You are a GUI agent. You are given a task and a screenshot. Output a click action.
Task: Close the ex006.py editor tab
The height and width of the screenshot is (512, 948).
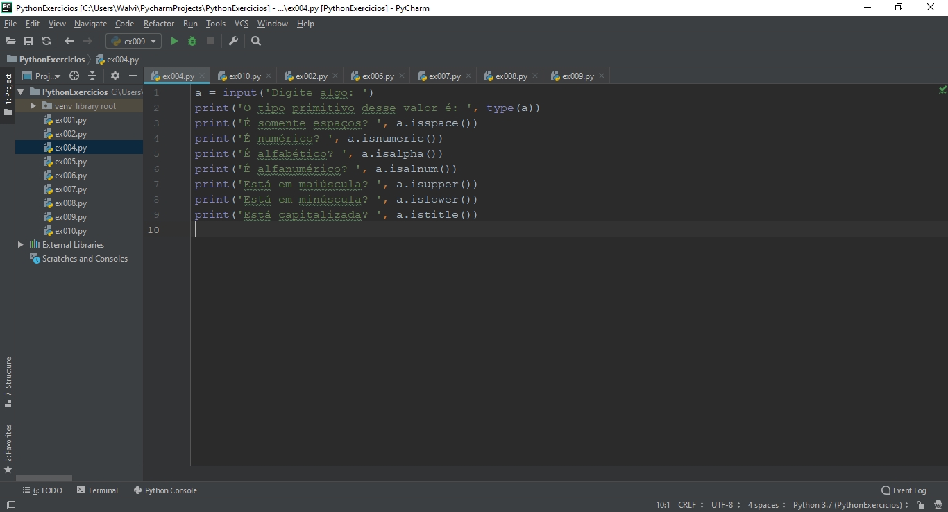click(x=402, y=76)
